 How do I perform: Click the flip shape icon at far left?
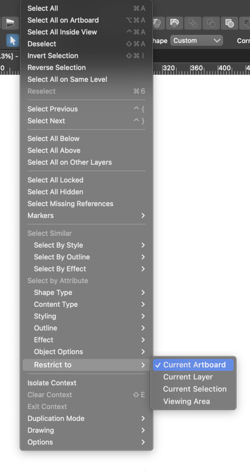pos(10,23)
